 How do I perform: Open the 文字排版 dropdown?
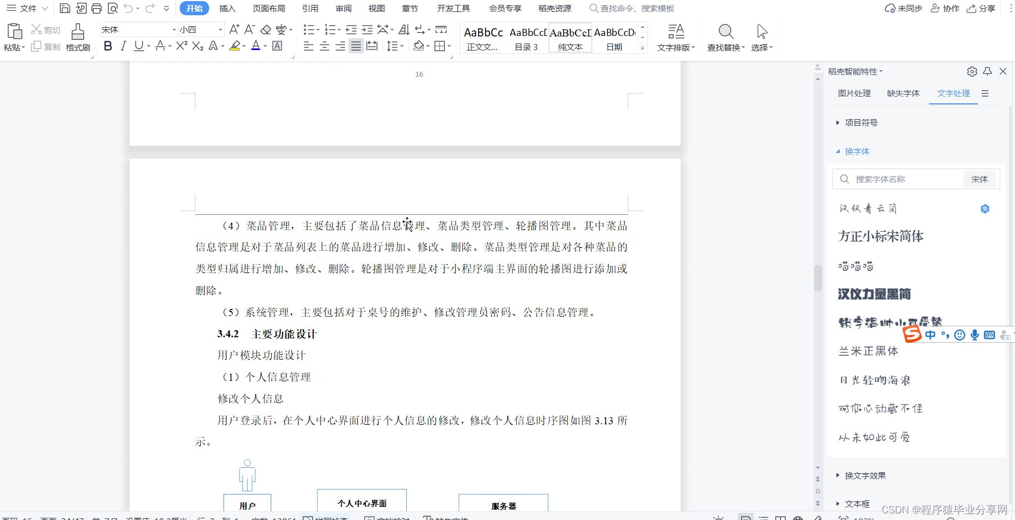tap(676, 47)
